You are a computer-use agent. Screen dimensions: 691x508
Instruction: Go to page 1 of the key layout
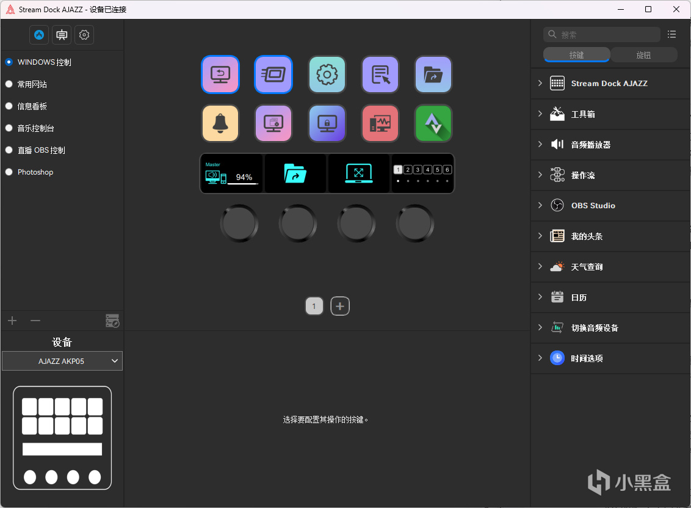pos(314,306)
